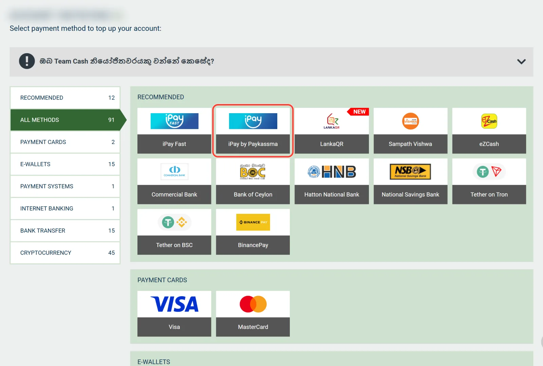Image resolution: width=543 pixels, height=366 pixels.
Task: Click the eZCash label
Action: pyautogui.click(x=489, y=144)
